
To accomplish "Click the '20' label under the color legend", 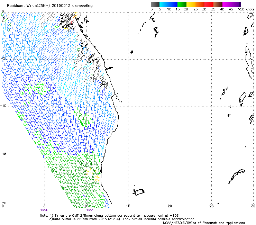I will (186, 9).
